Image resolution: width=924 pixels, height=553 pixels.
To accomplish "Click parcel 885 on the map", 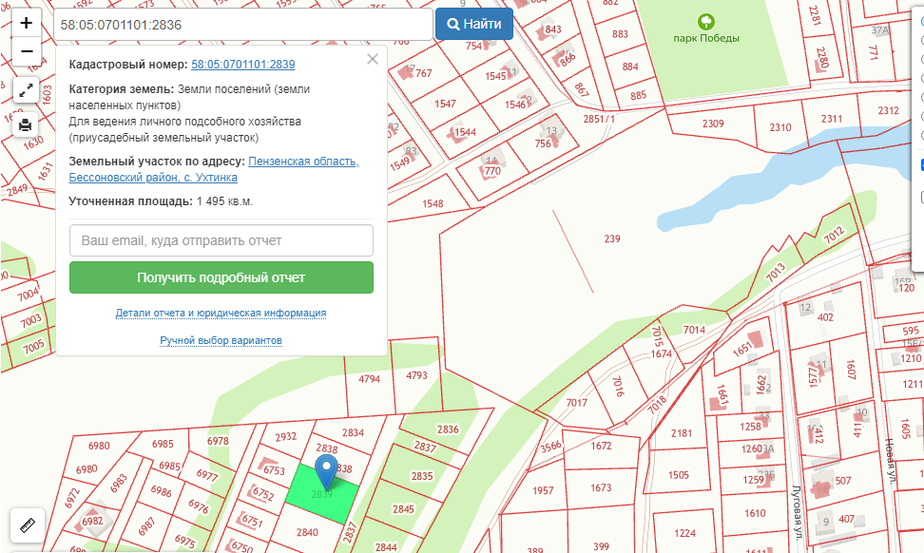I will (x=638, y=95).
